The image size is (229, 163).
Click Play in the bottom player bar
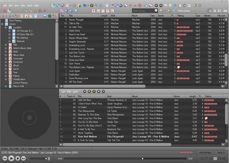click(x=11, y=158)
